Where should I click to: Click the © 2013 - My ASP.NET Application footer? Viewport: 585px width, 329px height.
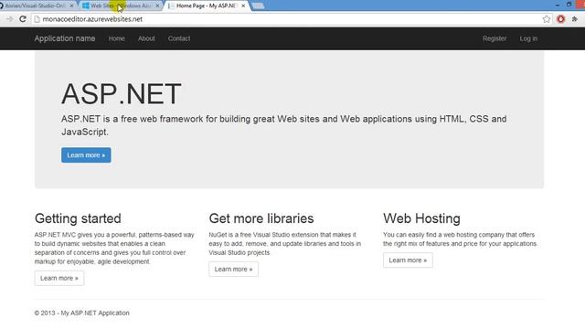coord(82,313)
